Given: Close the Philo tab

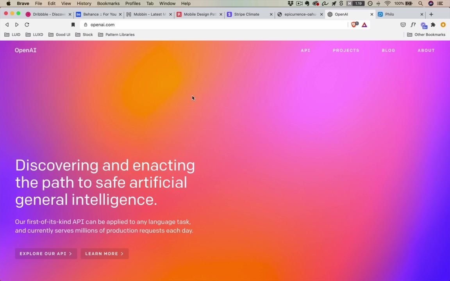Looking at the screenshot, I should point(422,14).
